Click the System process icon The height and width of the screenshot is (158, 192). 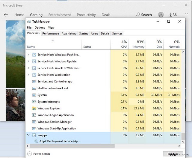click(34, 95)
